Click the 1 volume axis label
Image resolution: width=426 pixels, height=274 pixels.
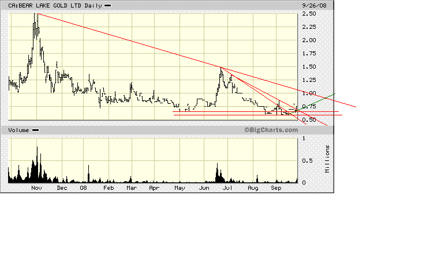pyautogui.click(x=304, y=138)
